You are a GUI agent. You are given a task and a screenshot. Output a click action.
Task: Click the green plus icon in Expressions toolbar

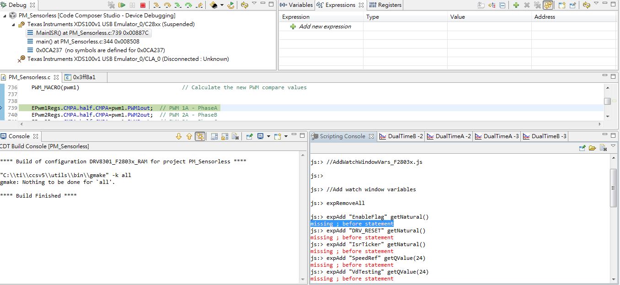coord(516,5)
